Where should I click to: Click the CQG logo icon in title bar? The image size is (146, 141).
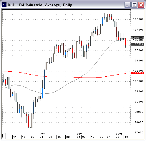click(x=4, y=5)
